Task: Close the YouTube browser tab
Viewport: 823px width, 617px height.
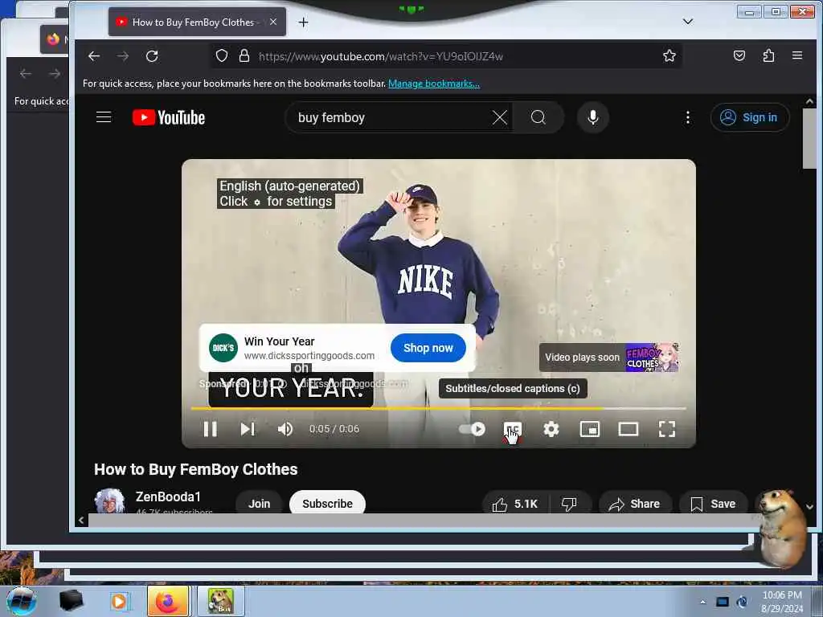Action: tap(273, 22)
